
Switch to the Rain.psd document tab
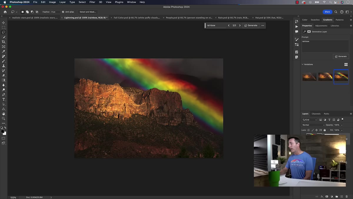(233, 18)
